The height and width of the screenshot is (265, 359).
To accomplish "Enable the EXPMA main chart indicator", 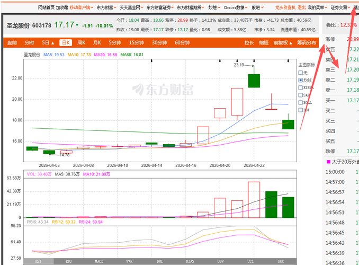I will pos(306,87).
